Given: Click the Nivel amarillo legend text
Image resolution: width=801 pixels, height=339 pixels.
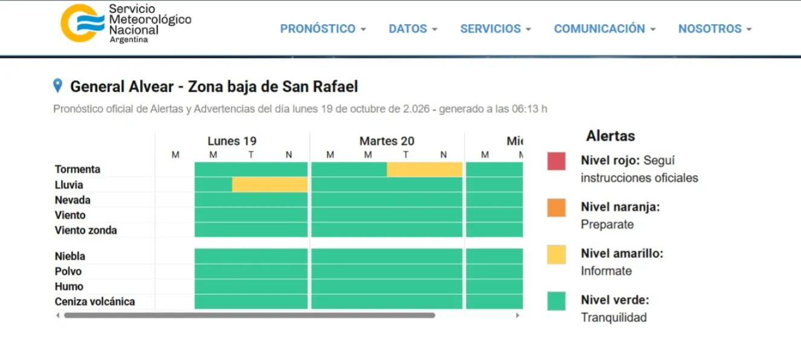Looking at the screenshot, I should [622, 262].
